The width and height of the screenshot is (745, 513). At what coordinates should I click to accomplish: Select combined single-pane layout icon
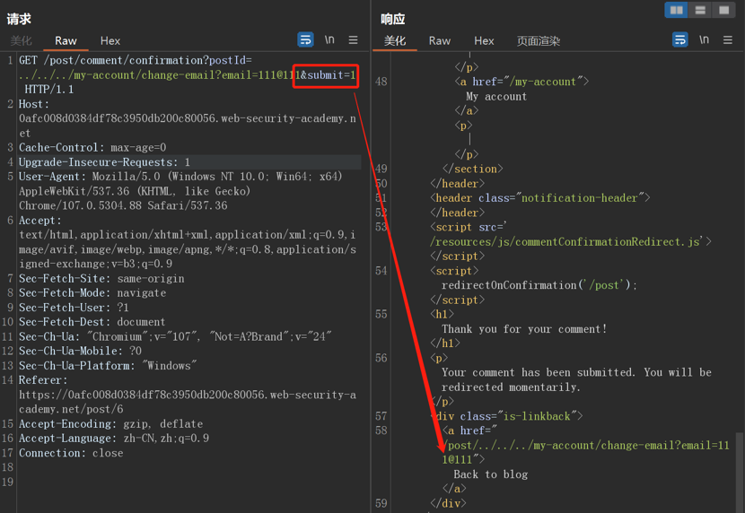click(723, 10)
